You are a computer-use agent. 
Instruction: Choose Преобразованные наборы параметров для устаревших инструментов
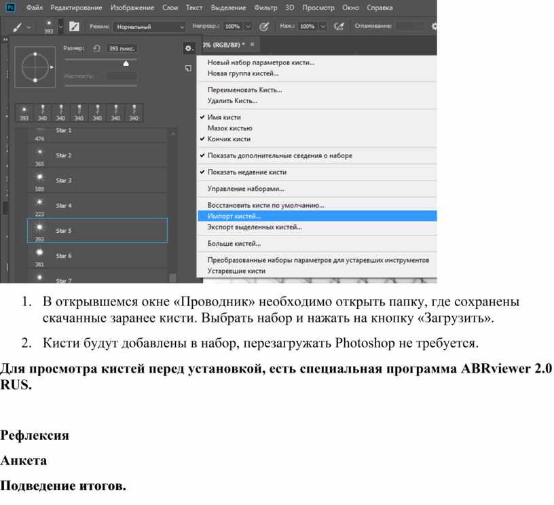pyautogui.click(x=318, y=260)
